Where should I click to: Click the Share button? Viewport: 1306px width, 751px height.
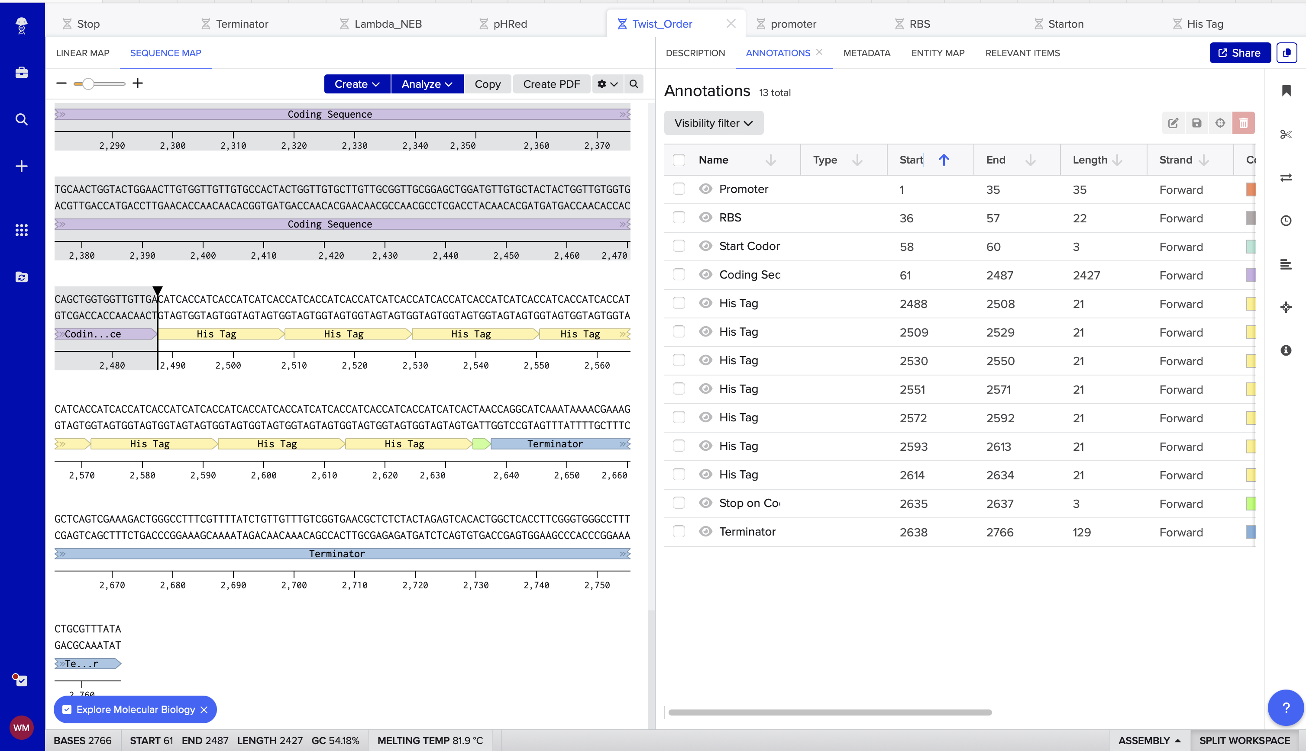[1239, 53]
